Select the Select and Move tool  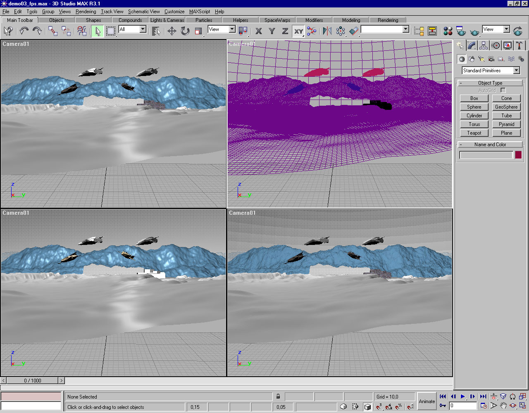[172, 31]
